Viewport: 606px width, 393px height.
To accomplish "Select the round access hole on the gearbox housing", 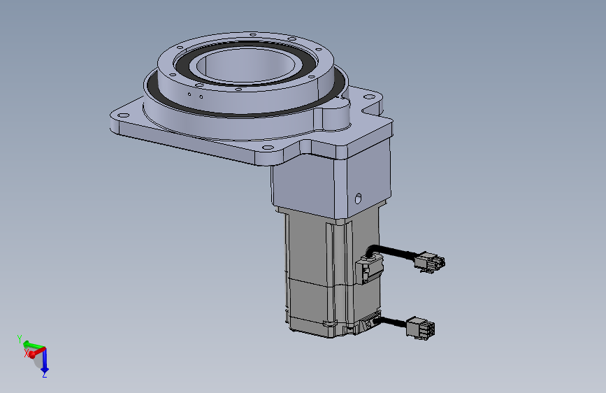I will pyautogui.click(x=359, y=199).
